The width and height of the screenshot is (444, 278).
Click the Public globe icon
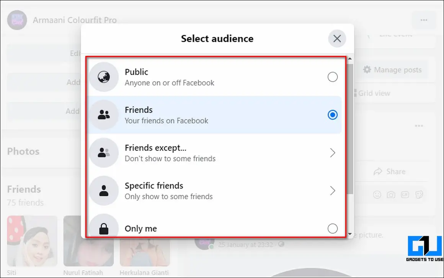[x=104, y=77]
